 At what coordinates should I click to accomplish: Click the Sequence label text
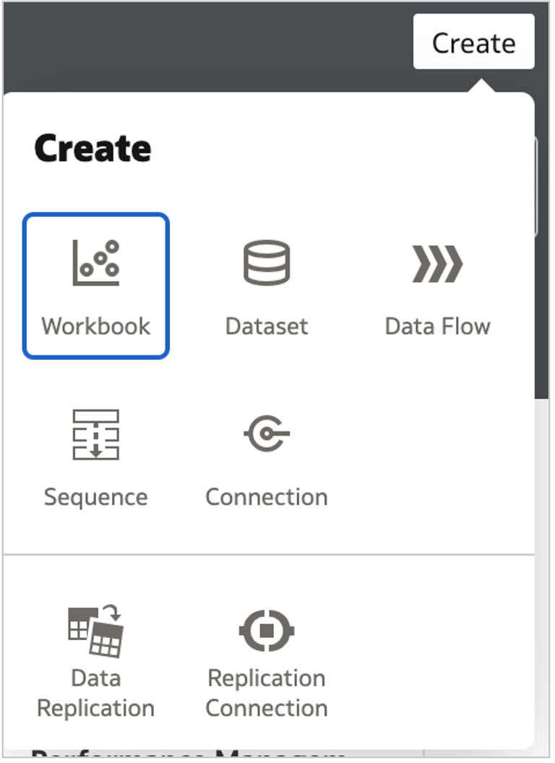[x=95, y=496]
